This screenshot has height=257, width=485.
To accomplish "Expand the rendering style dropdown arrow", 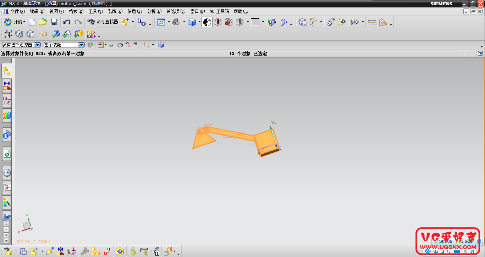I will 199,22.
